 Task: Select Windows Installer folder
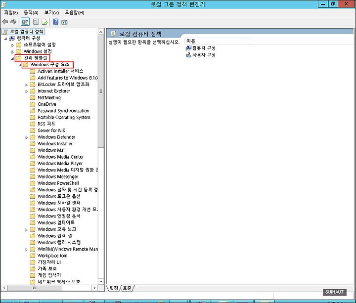pyautogui.click(x=55, y=144)
